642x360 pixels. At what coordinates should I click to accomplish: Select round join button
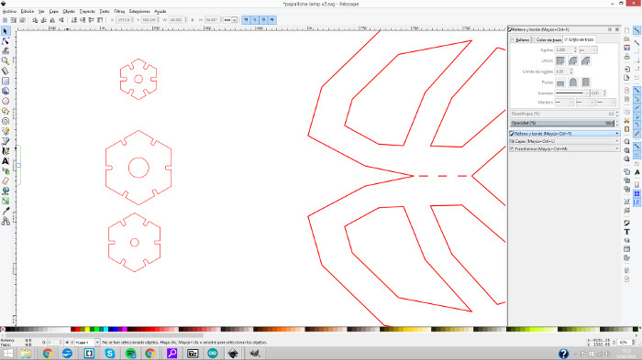(x=573, y=61)
